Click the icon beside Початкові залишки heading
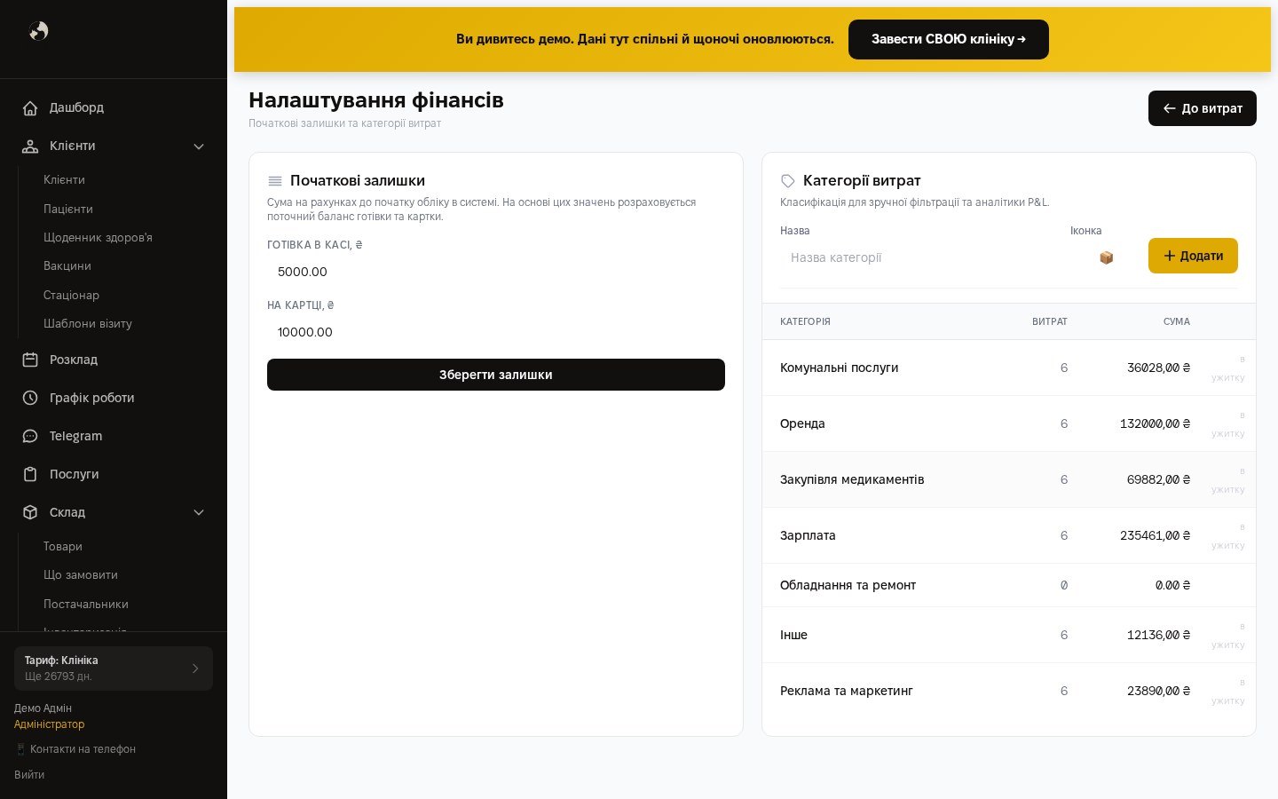1278x799 pixels. (x=275, y=181)
